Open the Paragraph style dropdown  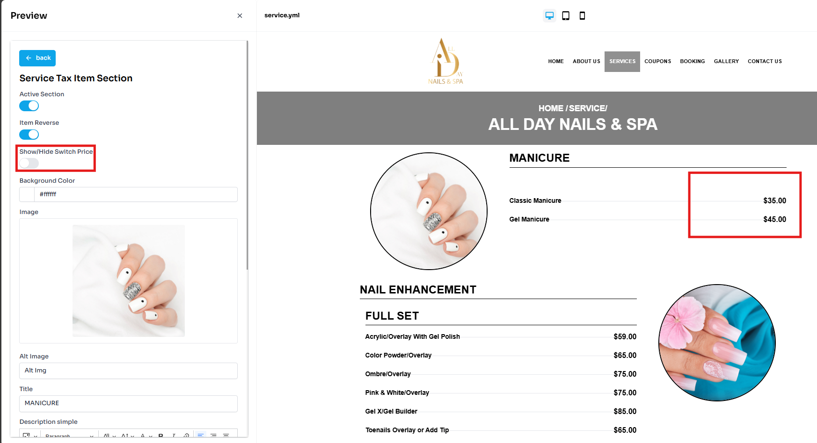pos(69,436)
